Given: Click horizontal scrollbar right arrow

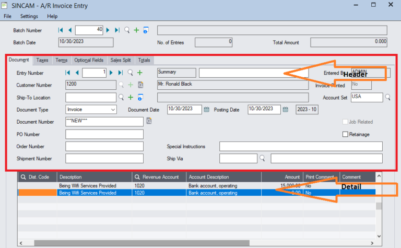Looking at the screenshot, I should point(372,243).
